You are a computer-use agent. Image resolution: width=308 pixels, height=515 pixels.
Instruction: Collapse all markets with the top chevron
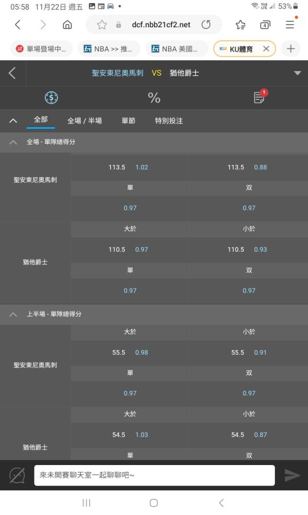[13, 121]
